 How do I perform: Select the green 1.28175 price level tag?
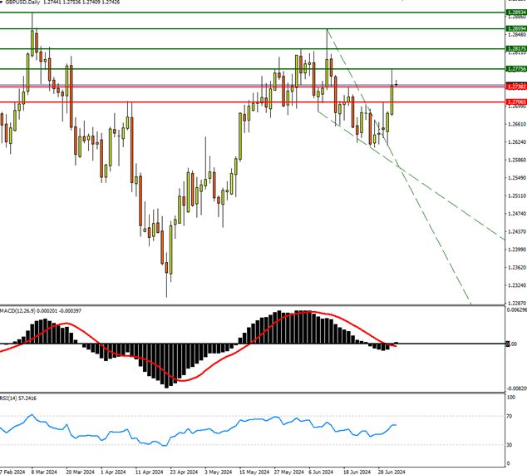click(515, 49)
